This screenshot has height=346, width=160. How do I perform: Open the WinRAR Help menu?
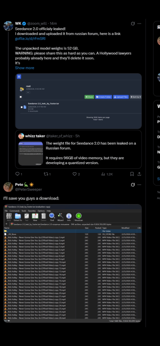[x=49, y=211]
